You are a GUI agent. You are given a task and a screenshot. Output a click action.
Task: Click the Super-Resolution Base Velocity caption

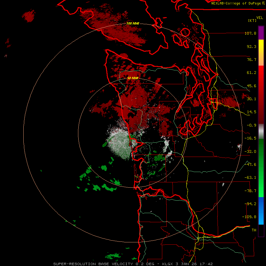tap(133, 264)
